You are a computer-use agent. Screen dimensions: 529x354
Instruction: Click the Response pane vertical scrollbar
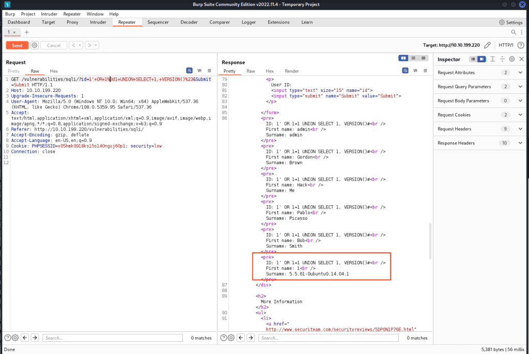pyautogui.click(x=430, y=240)
